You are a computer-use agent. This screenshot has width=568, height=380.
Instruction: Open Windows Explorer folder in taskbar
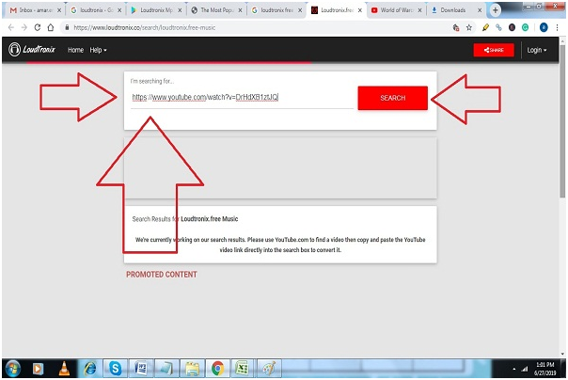[x=192, y=369]
